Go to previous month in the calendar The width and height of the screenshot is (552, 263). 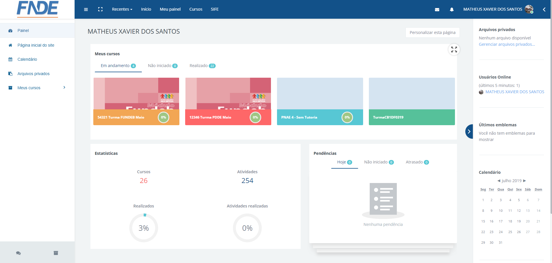[499, 181]
